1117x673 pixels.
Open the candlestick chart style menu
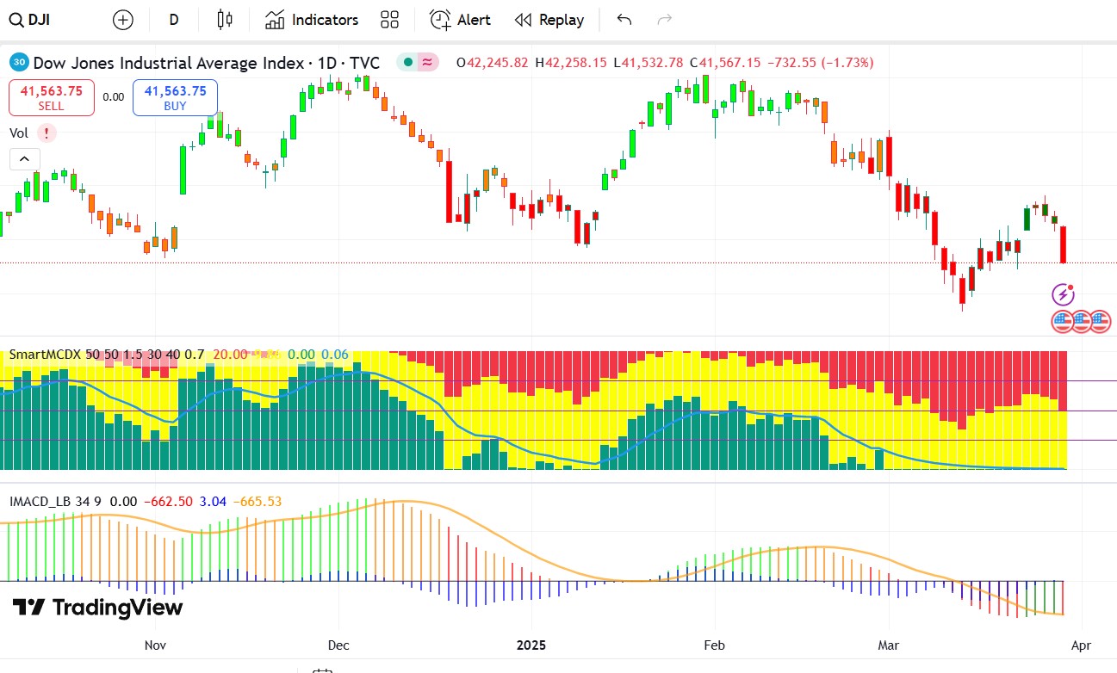[225, 20]
